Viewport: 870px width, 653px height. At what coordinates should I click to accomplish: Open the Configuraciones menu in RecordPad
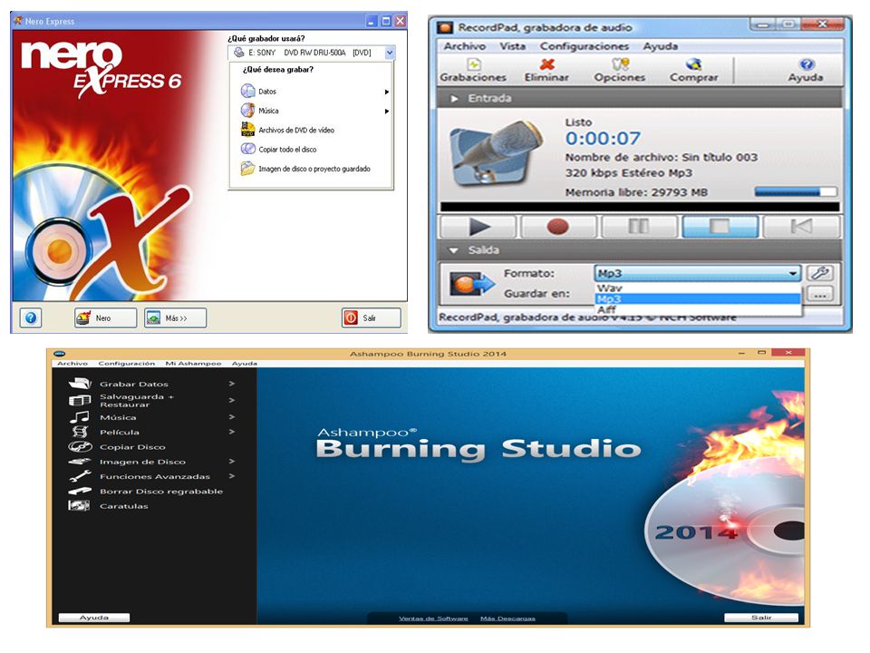click(585, 46)
